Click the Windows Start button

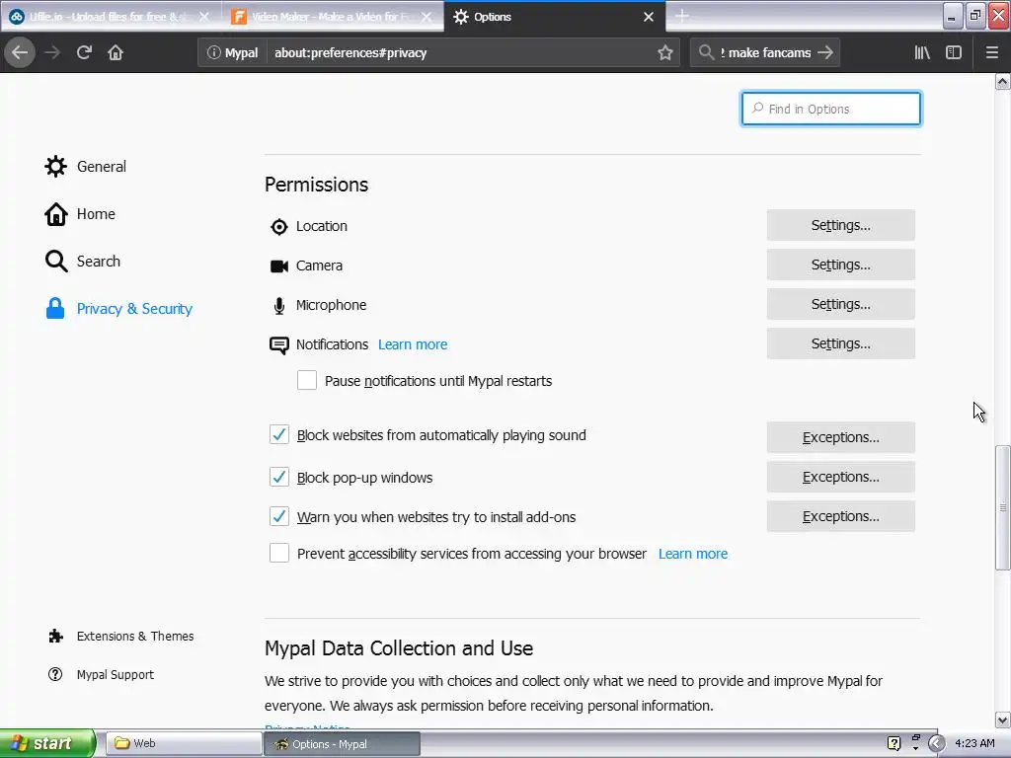coord(47,743)
